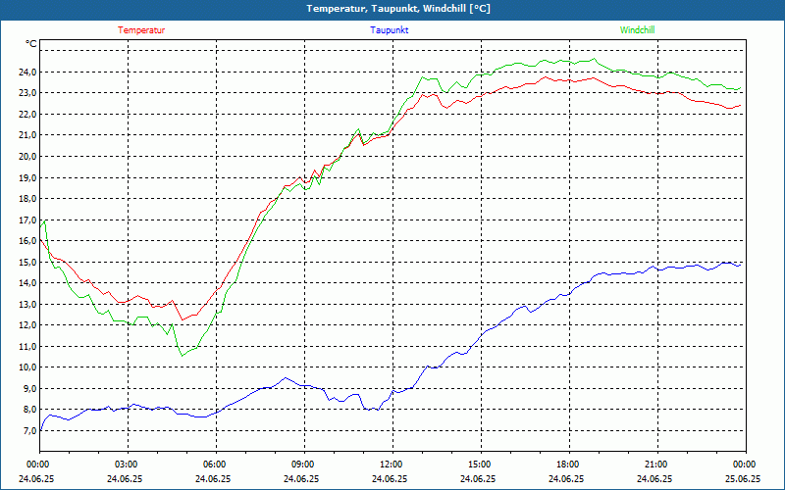Click the 06:00 time axis label

click(216, 465)
